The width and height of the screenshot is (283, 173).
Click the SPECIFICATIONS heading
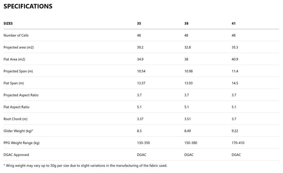28,7
